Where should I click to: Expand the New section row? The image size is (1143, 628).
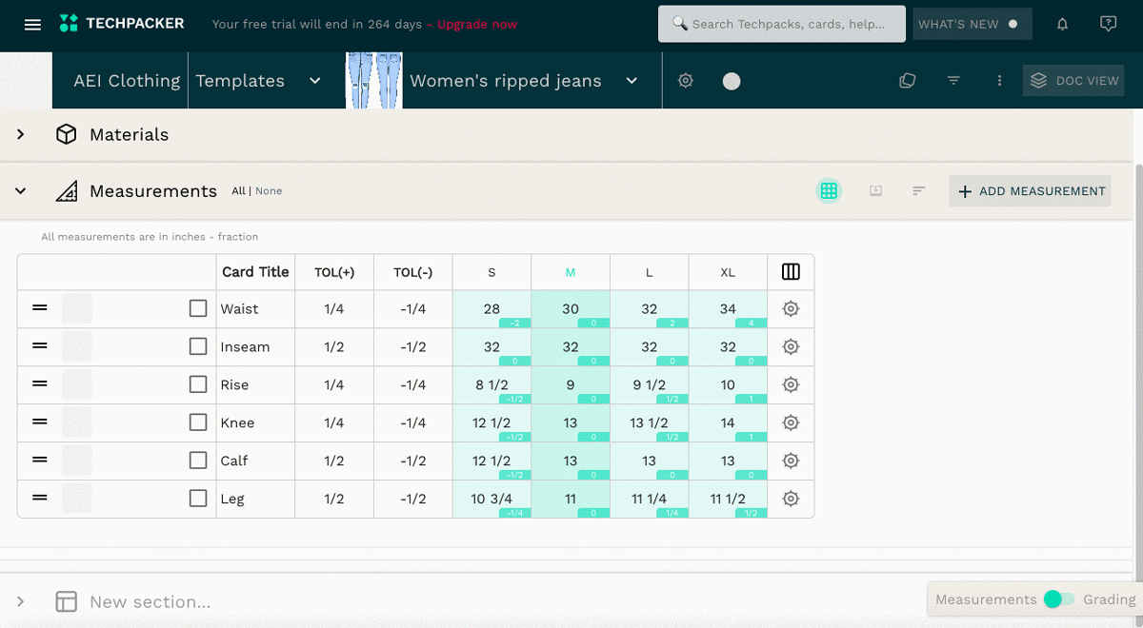coord(20,601)
